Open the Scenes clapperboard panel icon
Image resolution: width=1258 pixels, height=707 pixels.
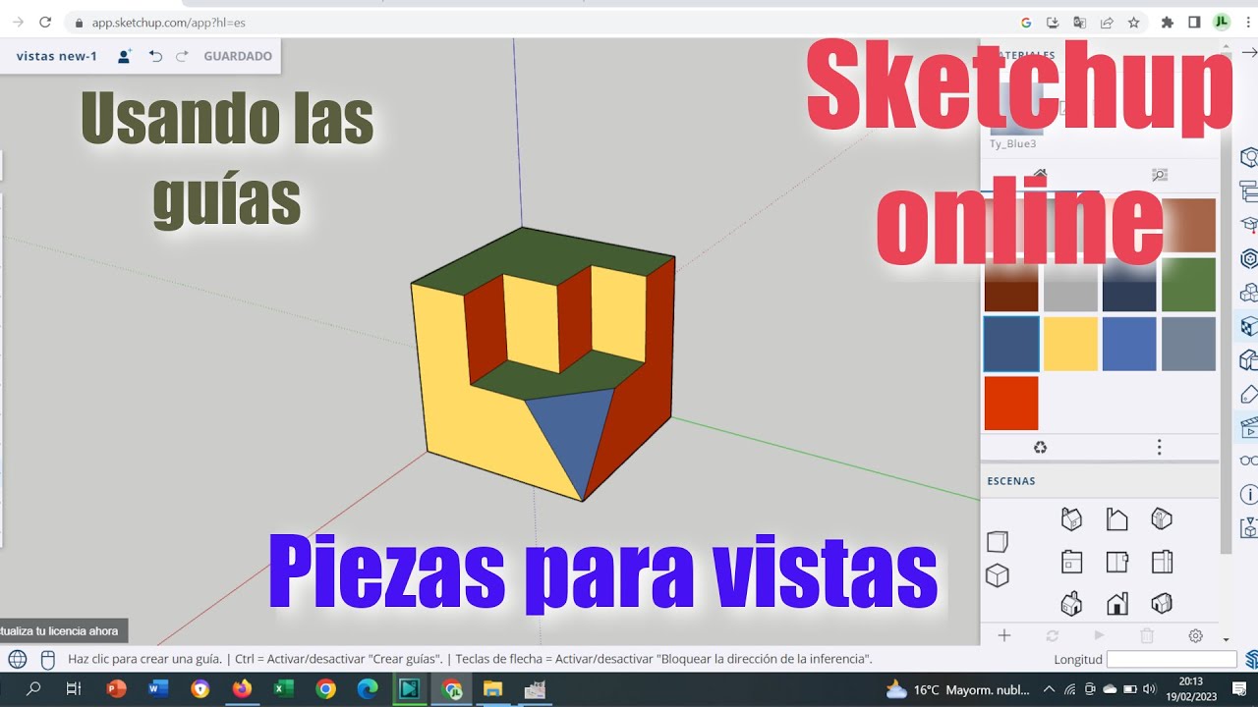[1249, 427]
